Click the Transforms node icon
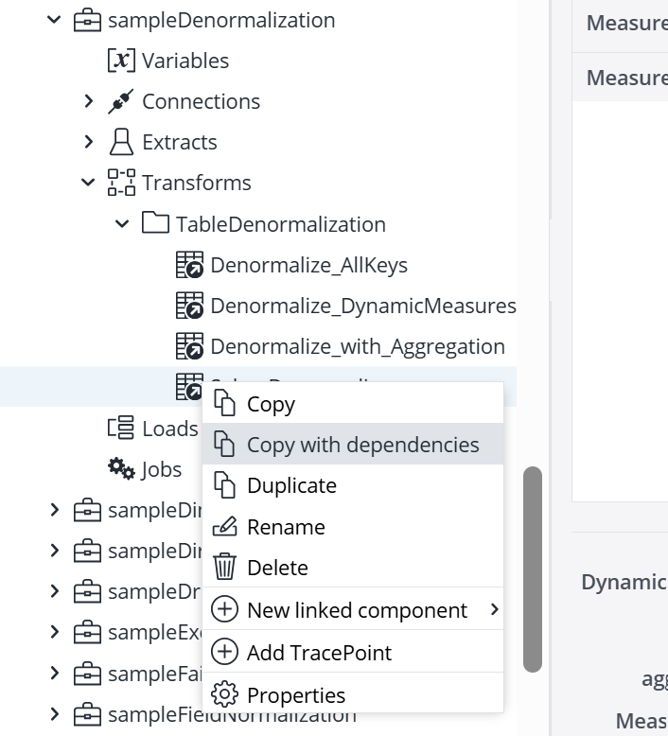This screenshot has height=736, width=668. [121, 183]
